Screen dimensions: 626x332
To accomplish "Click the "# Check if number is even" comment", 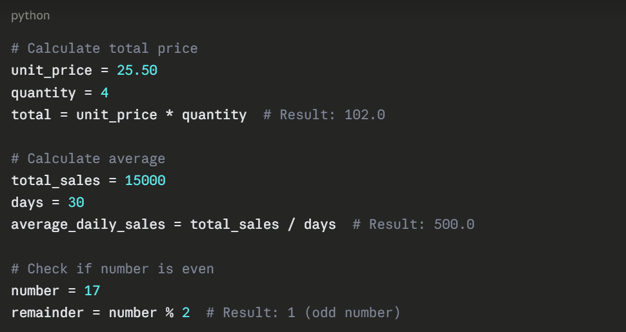I will coord(112,268).
